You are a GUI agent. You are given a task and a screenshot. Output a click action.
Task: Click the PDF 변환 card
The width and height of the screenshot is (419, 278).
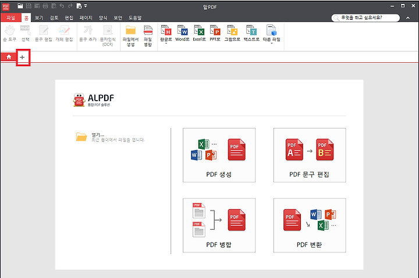pos(310,226)
